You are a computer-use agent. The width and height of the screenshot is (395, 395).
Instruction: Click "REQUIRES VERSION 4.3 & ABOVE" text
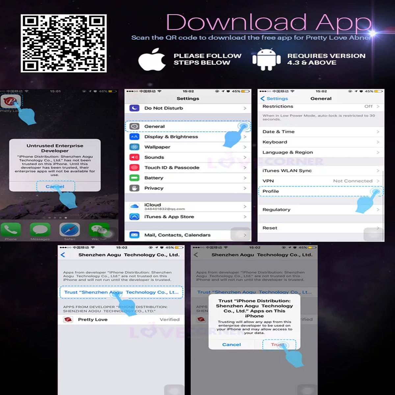(326, 59)
